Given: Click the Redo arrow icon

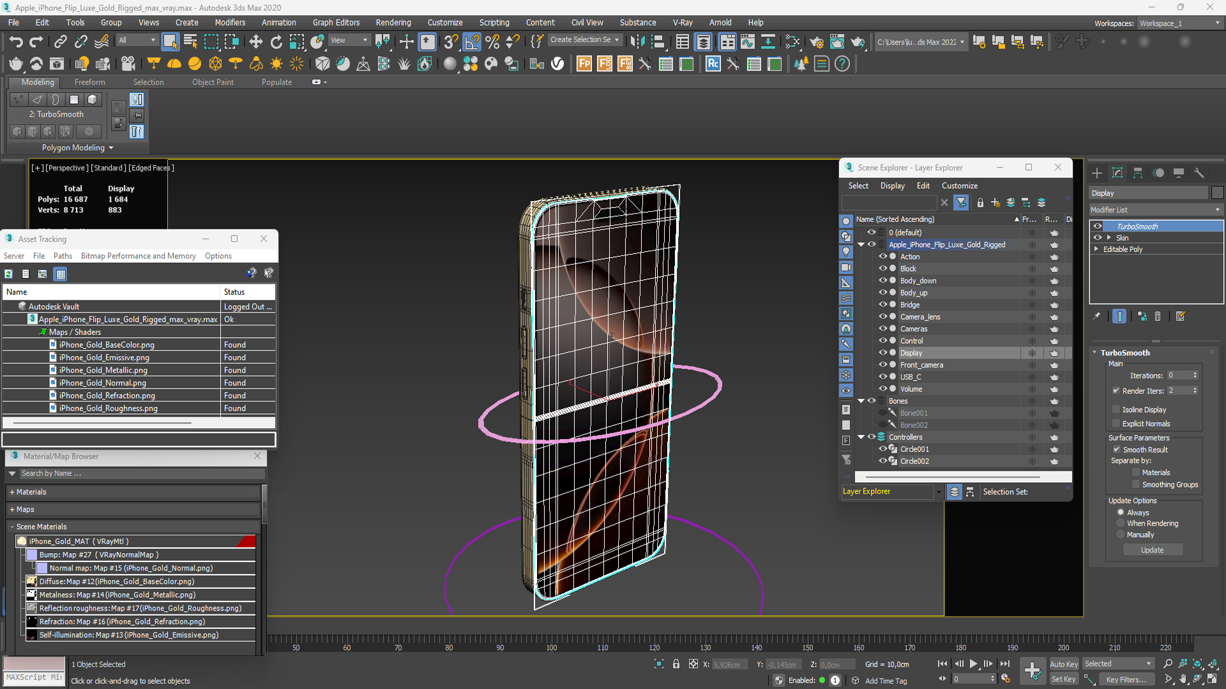Looking at the screenshot, I should (36, 42).
